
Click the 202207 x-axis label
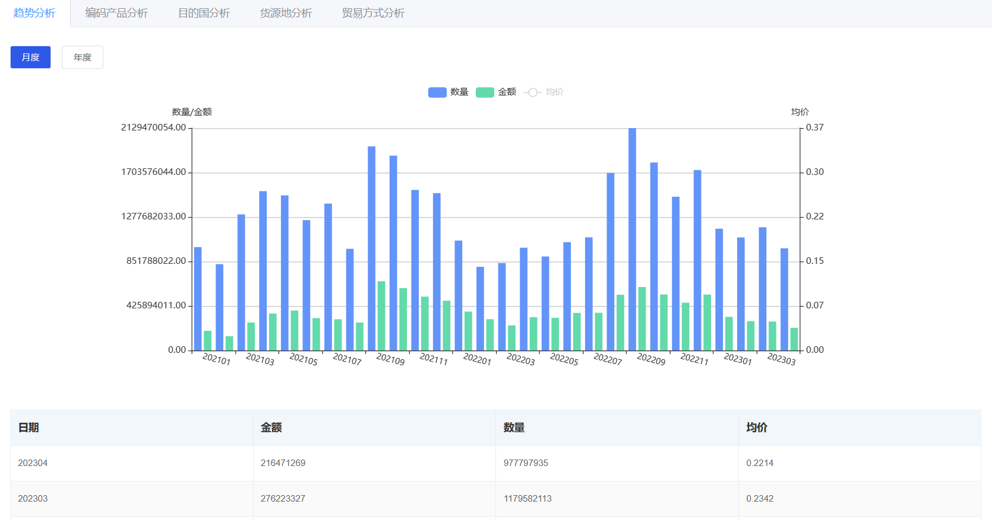pyautogui.click(x=608, y=359)
